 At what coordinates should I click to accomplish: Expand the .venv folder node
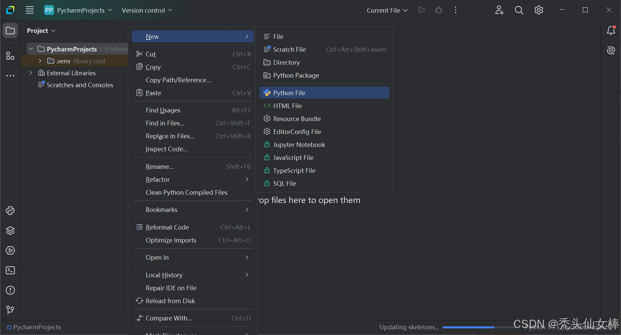tap(40, 61)
